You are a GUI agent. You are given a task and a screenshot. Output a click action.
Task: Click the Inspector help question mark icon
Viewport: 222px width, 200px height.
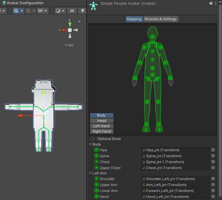[211, 3]
